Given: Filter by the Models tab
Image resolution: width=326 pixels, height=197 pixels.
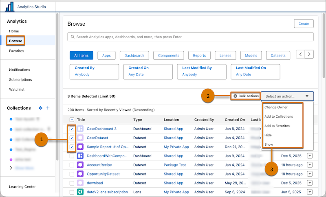Looking at the screenshot, I should coord(251,55).
